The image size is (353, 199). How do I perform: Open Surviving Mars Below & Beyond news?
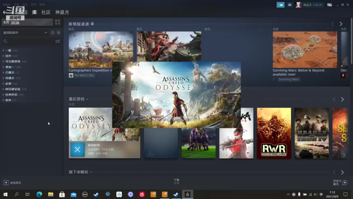pos(305,50)
